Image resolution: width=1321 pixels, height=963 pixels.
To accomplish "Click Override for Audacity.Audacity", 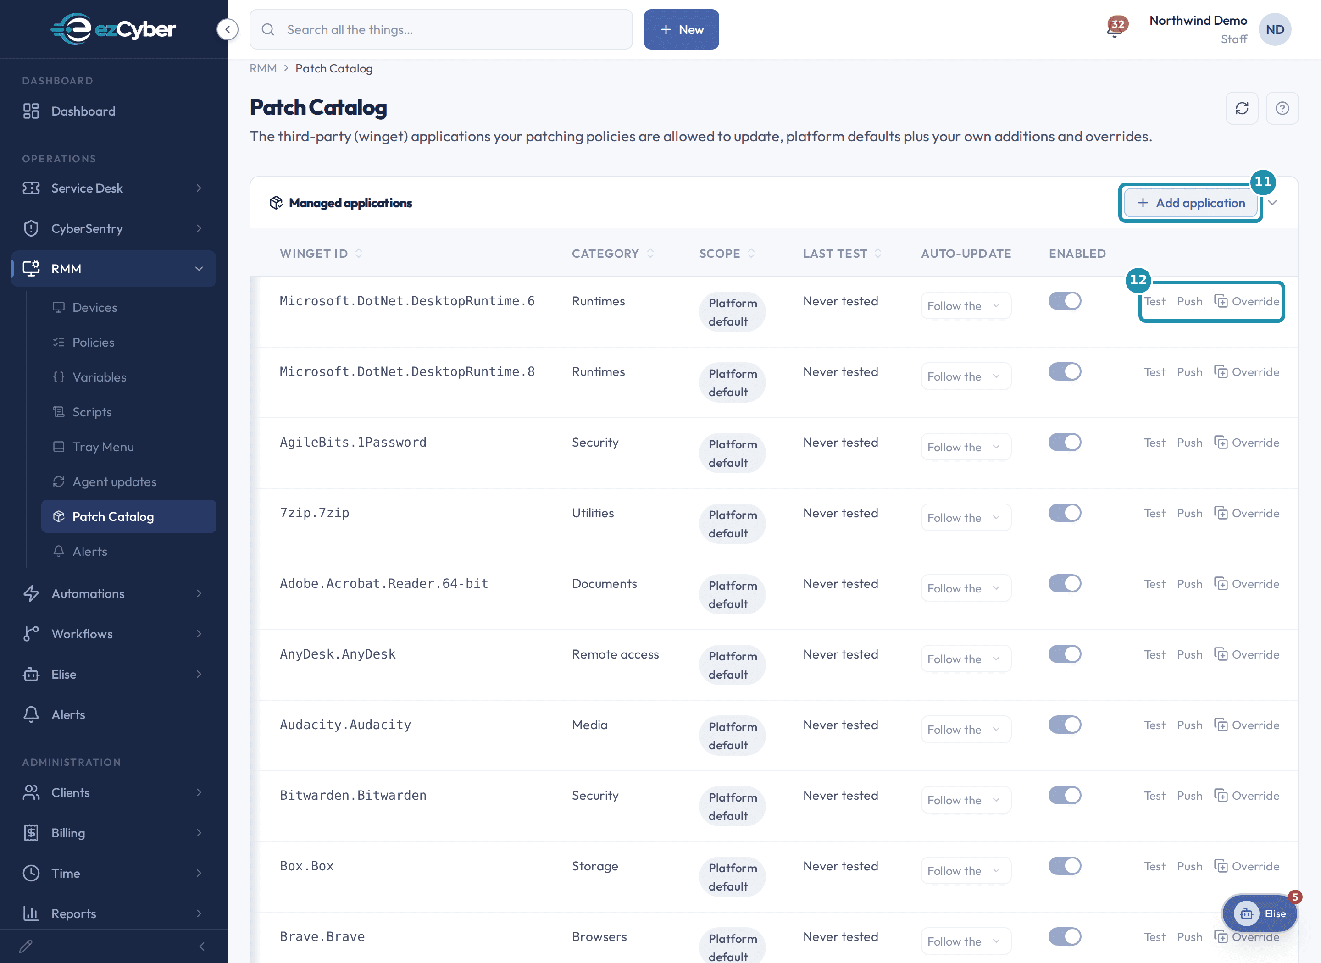I will coord(1246,724).
